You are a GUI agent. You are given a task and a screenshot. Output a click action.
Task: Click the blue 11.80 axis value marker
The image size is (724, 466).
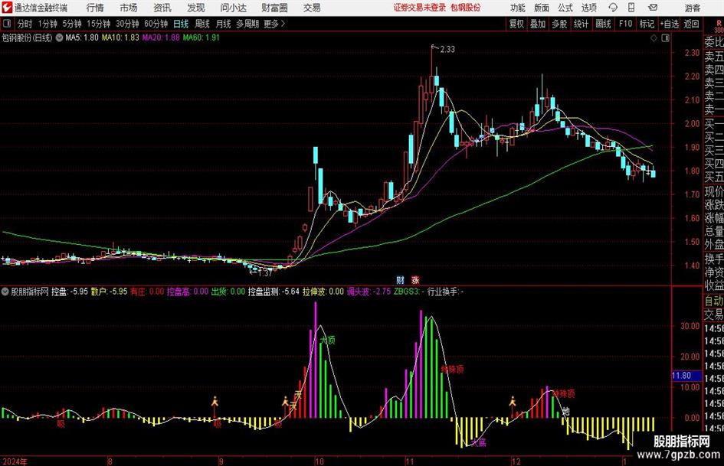click(x=686, y=376)
